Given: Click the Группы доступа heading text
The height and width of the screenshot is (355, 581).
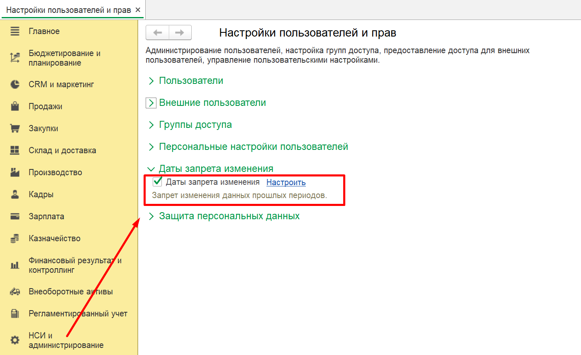Looking at the screenshot, I should (x=195, y=125).
